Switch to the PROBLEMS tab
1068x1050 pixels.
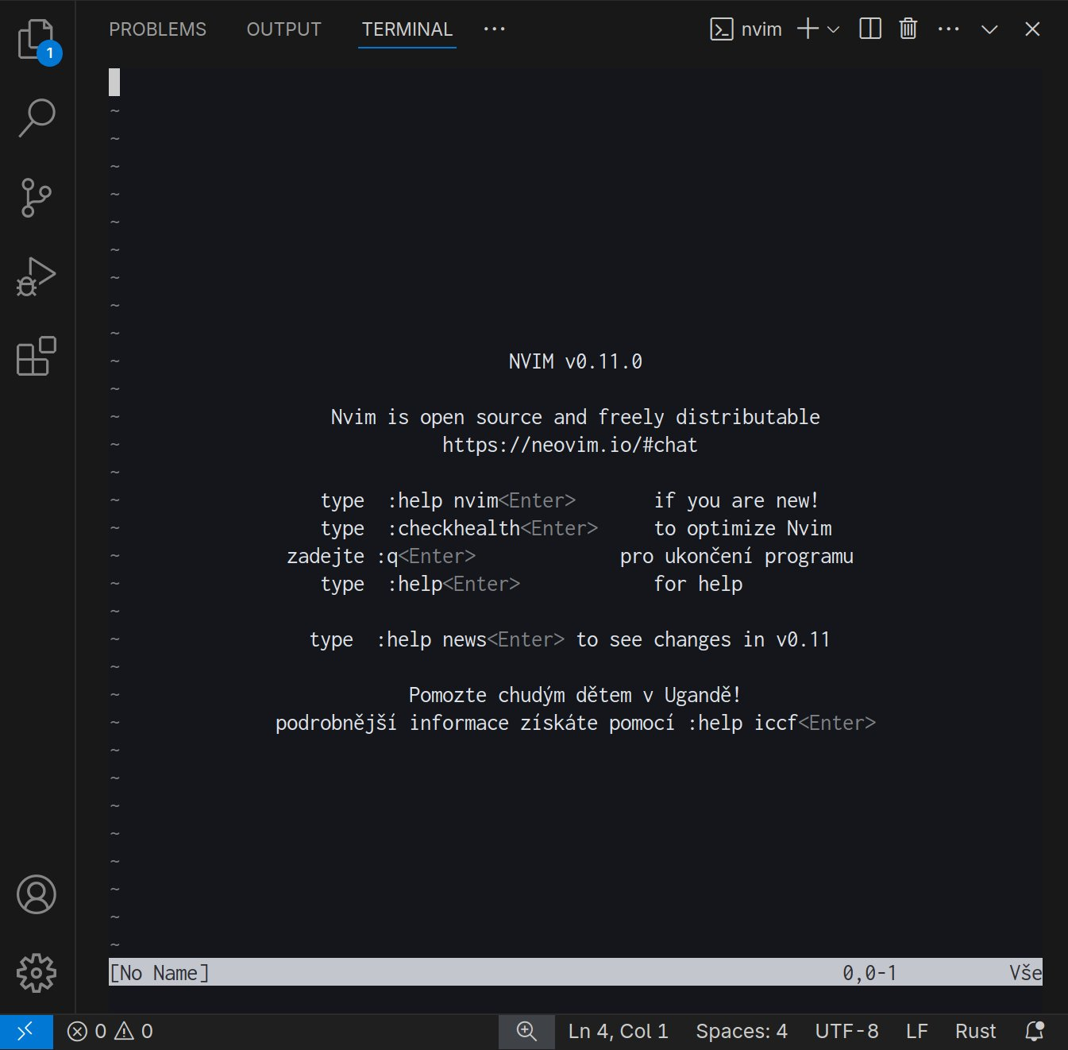pos(157,29)
